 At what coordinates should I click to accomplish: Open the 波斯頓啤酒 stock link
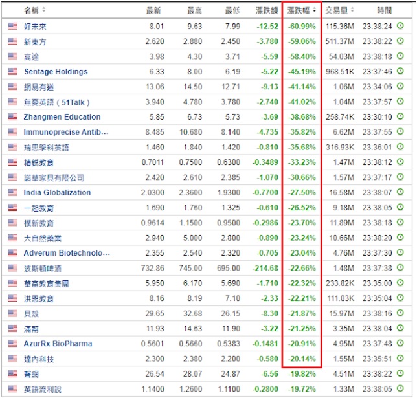[43, 269]
